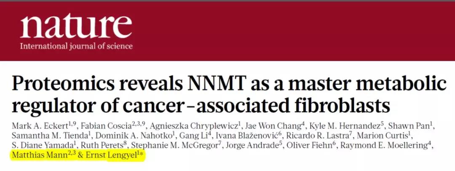Click the International journal of science tagline
Screen dimensions: 455x171
(76, 46)
